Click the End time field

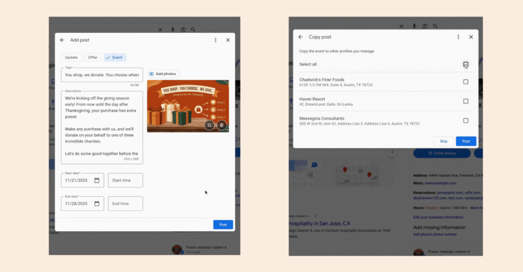click(126, 204)
